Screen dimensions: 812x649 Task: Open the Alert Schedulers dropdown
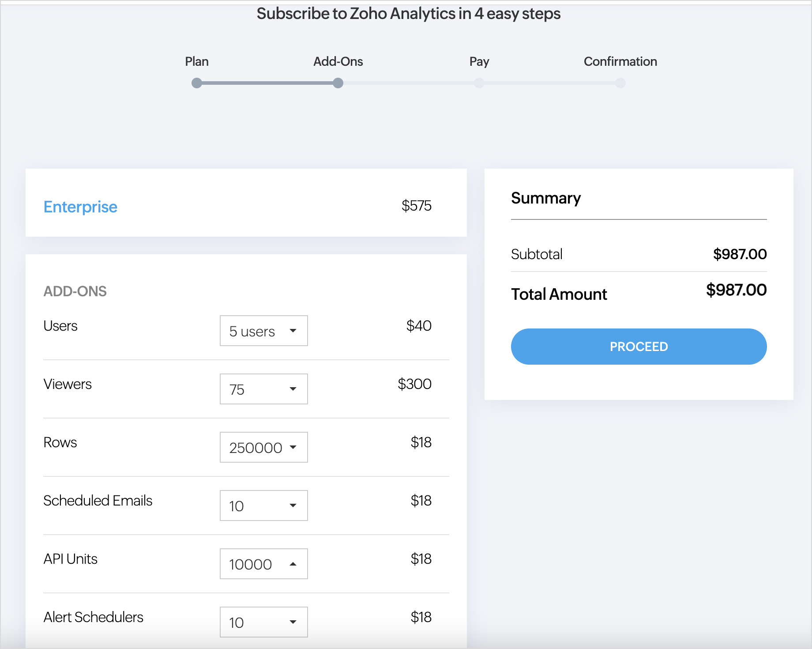pyautogui.click(x=264, y=622)
